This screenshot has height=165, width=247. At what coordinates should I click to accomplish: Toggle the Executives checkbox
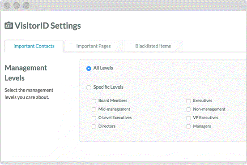click(188, 101)
